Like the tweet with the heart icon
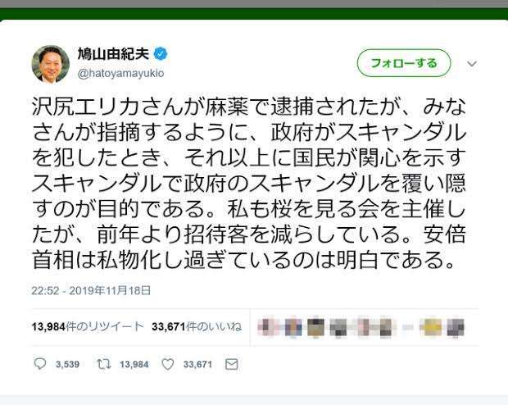This screenshot has width=508, height=405. 167,365
